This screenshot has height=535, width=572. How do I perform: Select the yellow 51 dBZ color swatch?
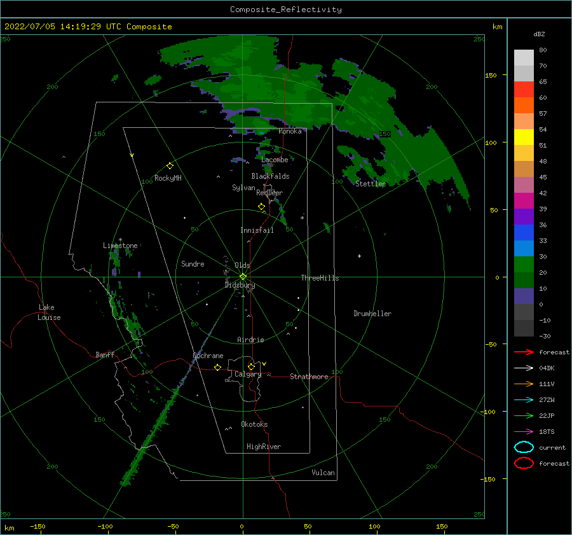[524, 137]
